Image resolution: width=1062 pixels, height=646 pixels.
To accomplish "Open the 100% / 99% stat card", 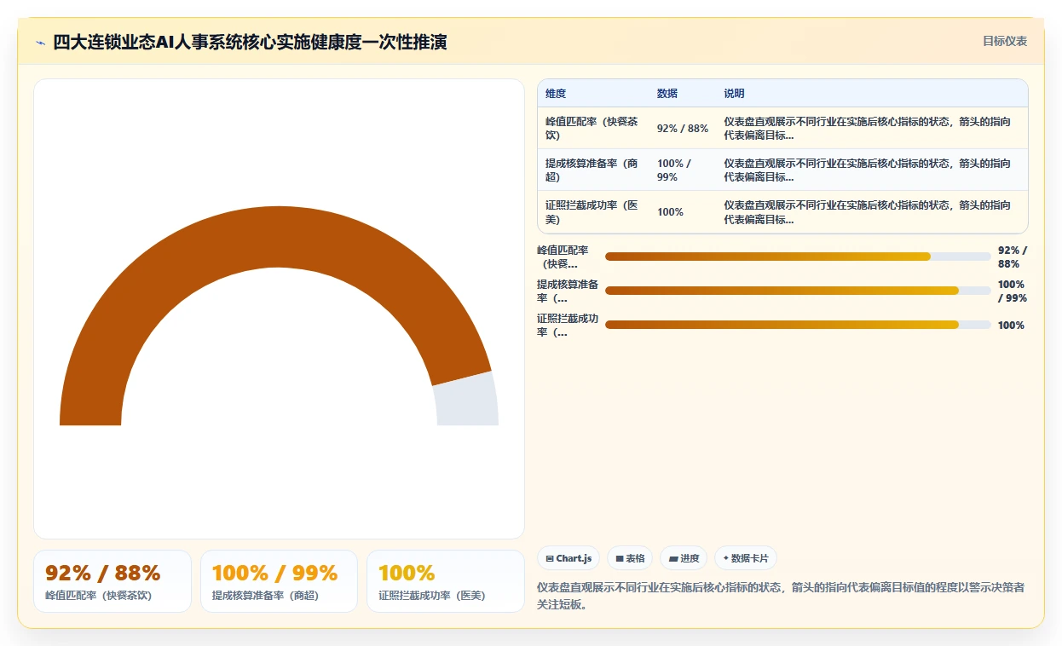I will coord(279,581).
